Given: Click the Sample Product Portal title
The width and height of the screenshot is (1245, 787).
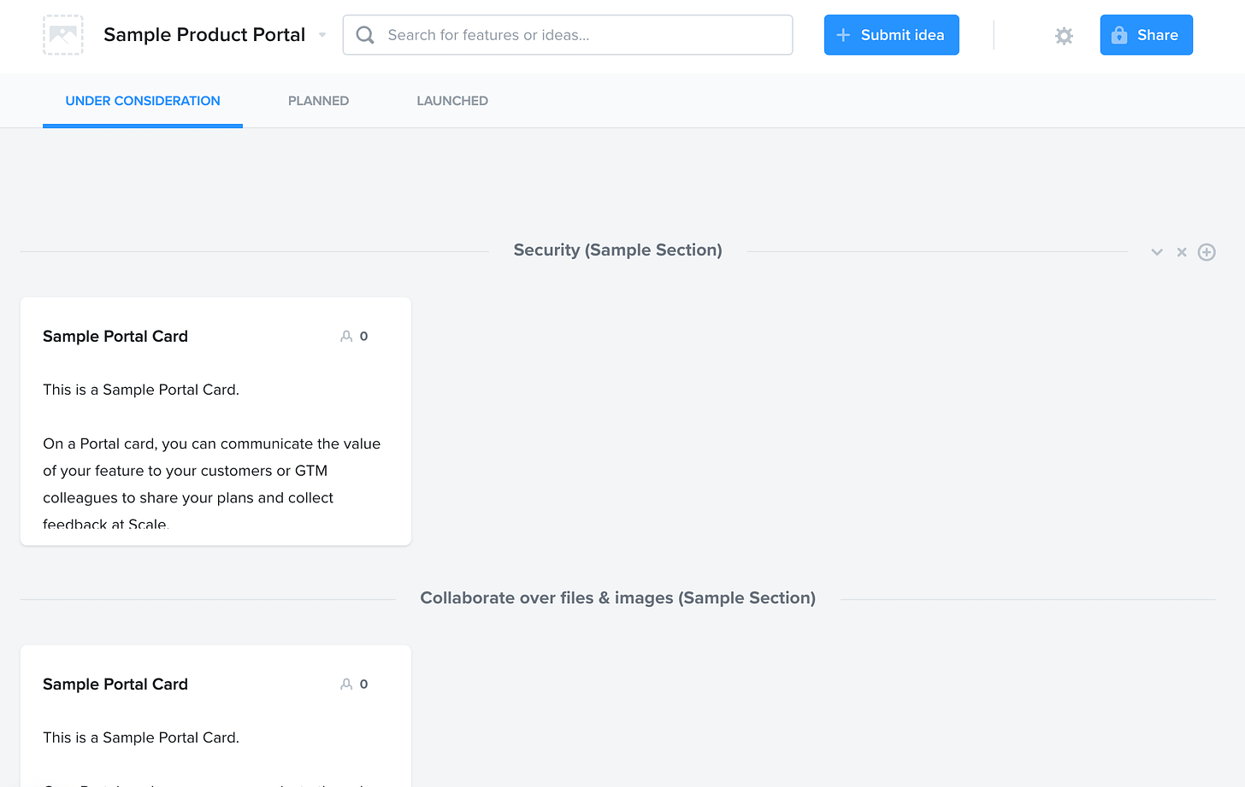Looking at the screenshot, I should (x=204, y=35).
